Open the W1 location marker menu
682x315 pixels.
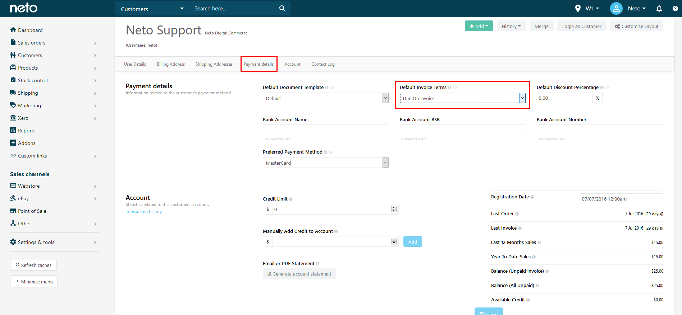[x=587, y=8]
